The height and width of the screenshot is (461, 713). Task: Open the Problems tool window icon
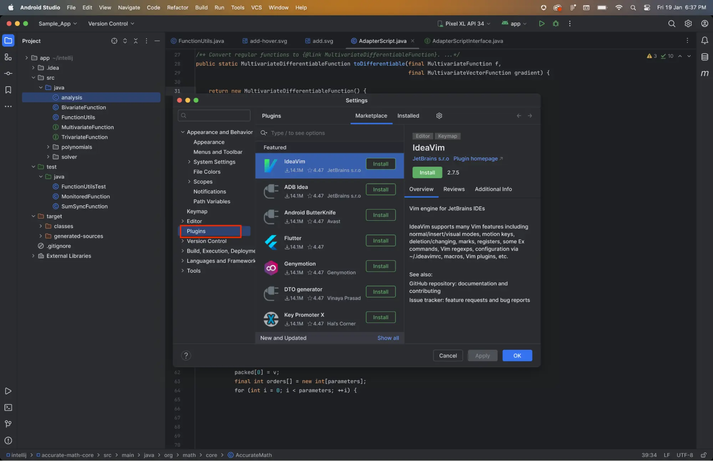pyautogui.click(x=8, y=440)
